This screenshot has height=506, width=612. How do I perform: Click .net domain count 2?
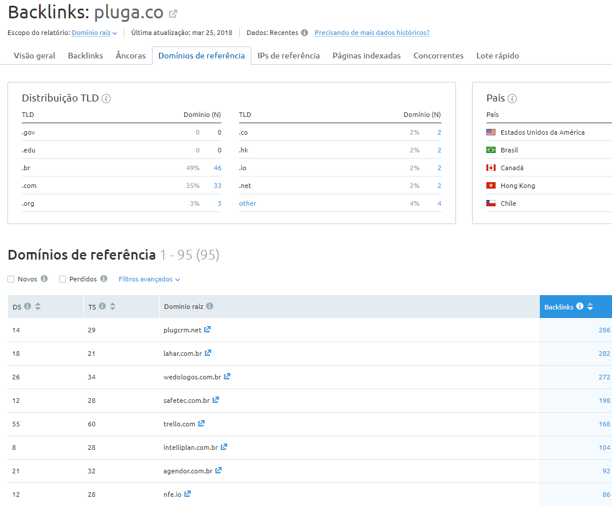[x=439, y=186]
